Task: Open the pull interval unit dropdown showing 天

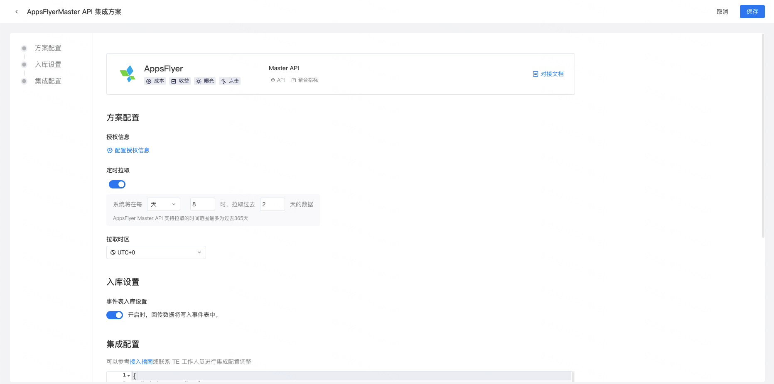Action: tap(163, 204)
